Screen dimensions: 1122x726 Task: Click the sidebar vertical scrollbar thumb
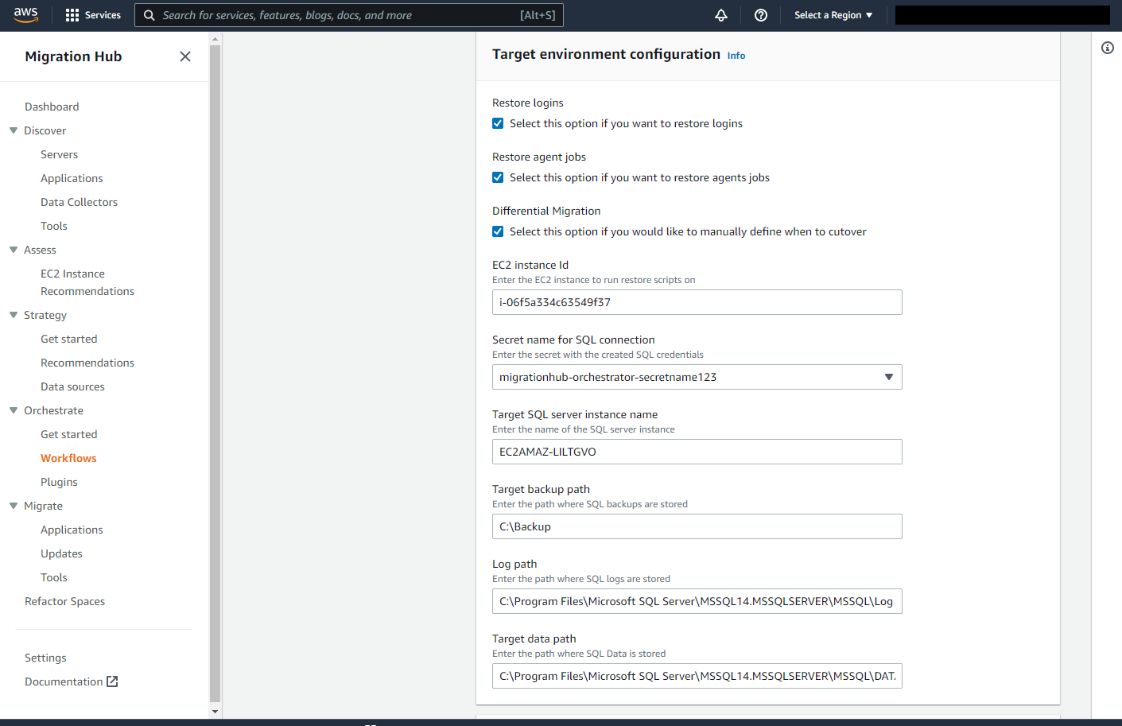tap(215, 374)
